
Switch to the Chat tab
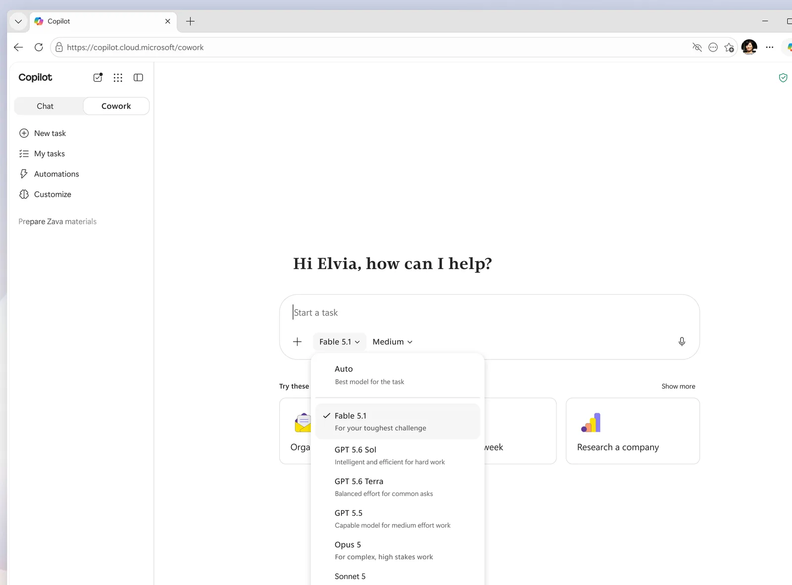coord(45,106)
